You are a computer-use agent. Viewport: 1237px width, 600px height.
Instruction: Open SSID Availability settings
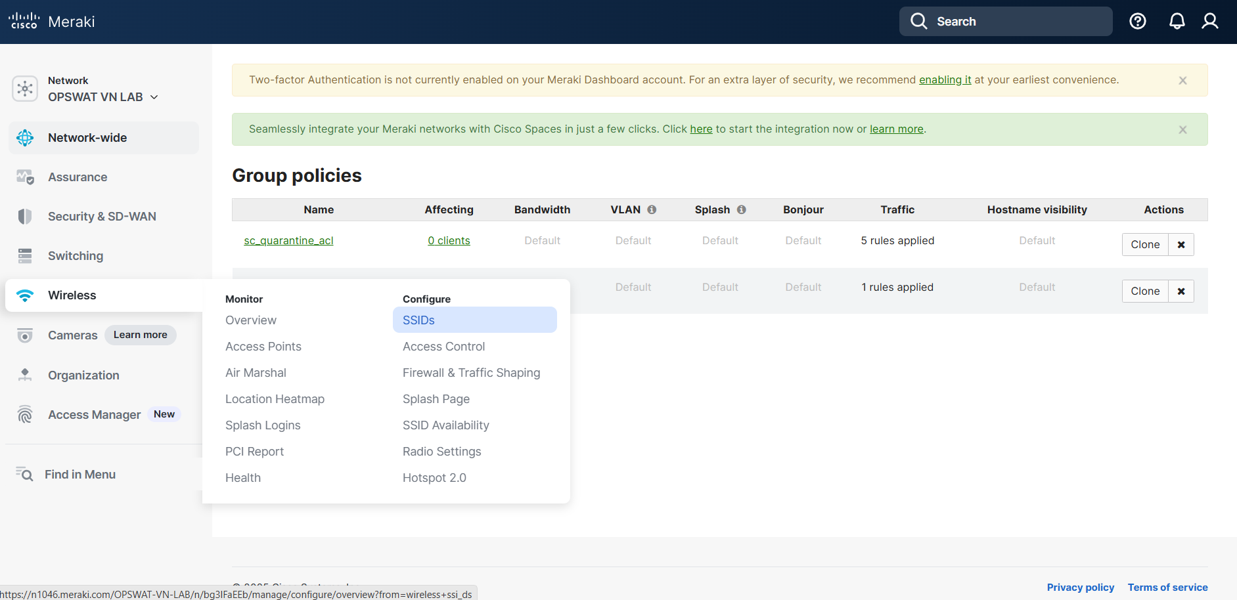tap(446, 425)
